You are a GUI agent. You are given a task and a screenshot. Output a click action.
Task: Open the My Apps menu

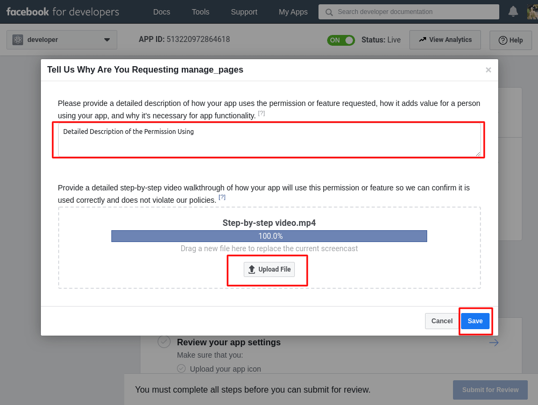pyautogui.click(x=293, y=12)
